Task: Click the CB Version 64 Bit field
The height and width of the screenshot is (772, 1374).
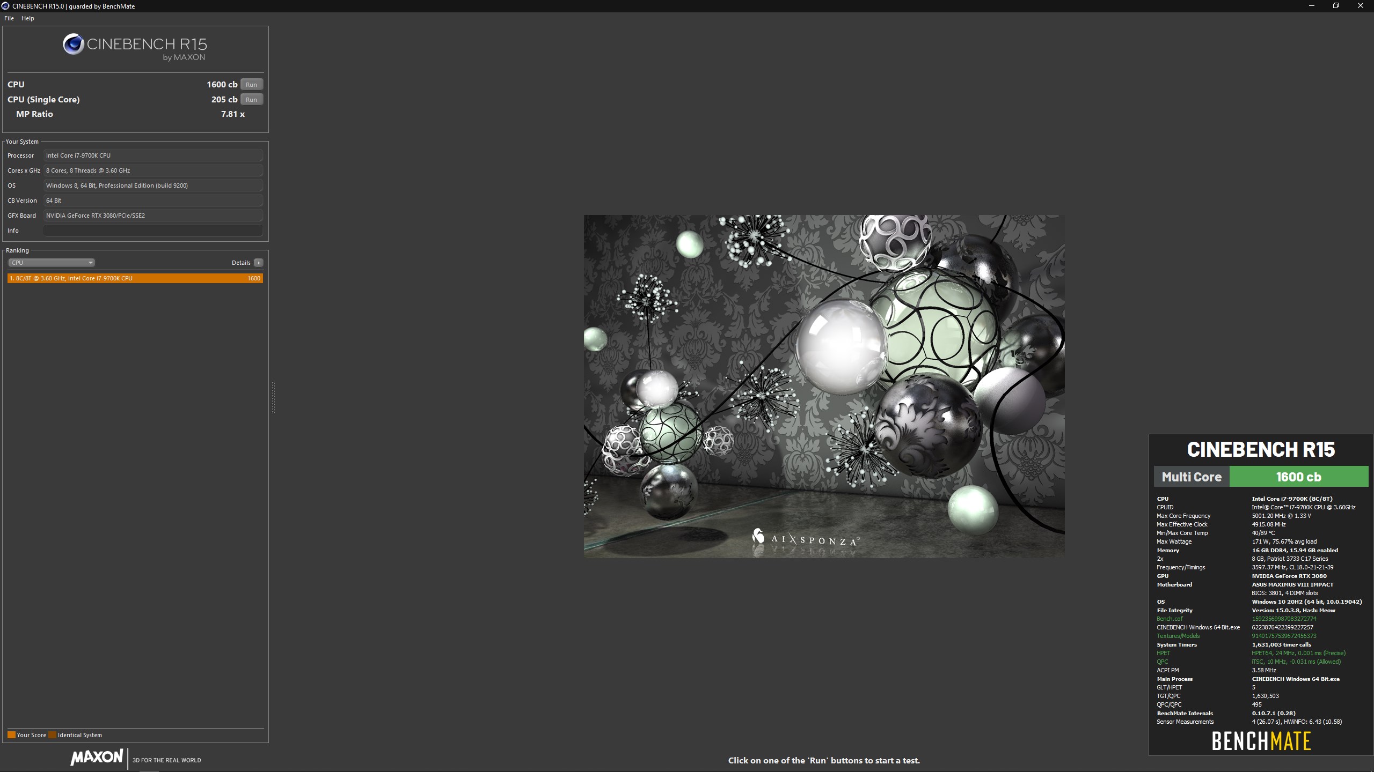Action: click(153, 201)
